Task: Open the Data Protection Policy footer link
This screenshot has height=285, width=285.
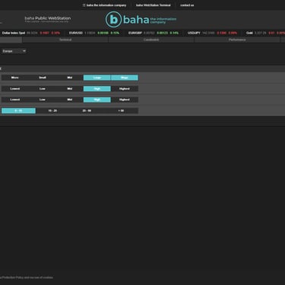Action: 11,277
